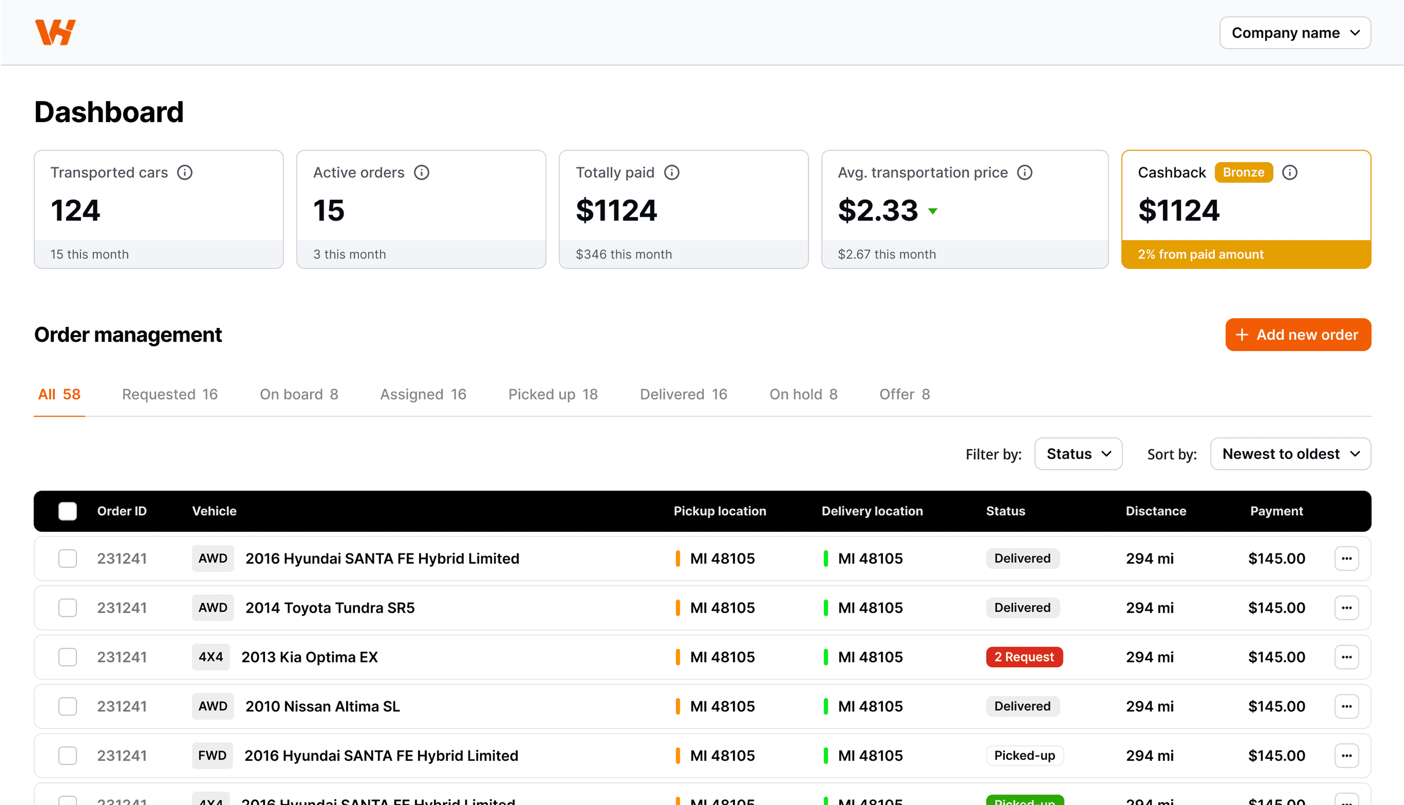Switch to the Picked up 18 tab

[x=553, y=394]
